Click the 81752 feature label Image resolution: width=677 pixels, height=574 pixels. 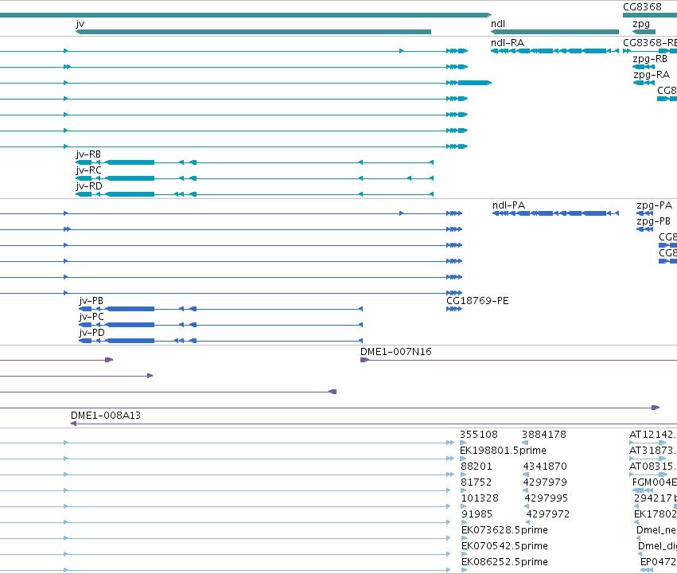click(x=477, y=482)
